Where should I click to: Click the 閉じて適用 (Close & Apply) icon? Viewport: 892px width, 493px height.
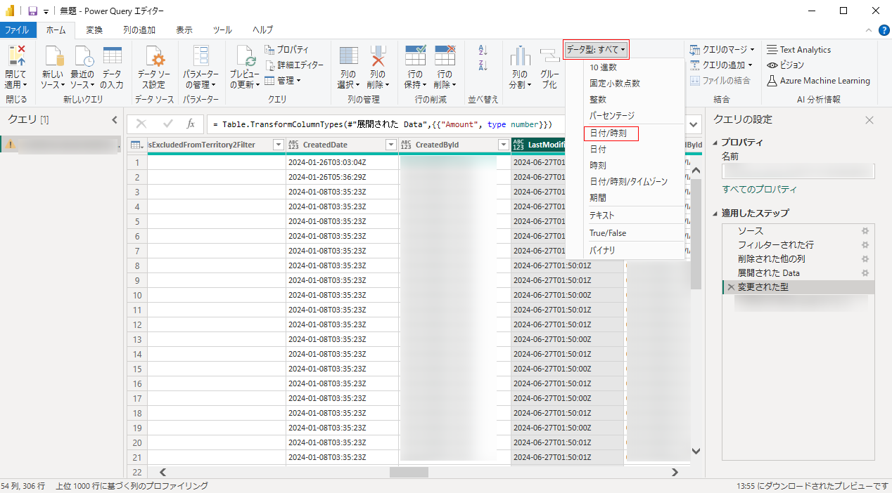(15, 56)
